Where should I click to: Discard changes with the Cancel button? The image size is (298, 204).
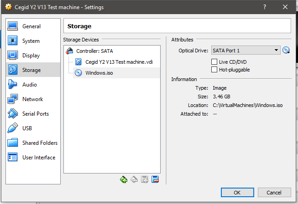tap(274, 193)
